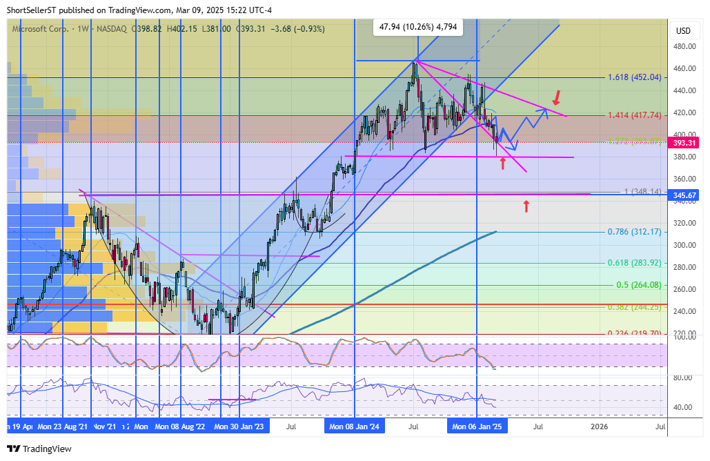Click the Mon 08 Jan '24 date marker
Viewport: 710px width, 461px height.
[355, 426]
